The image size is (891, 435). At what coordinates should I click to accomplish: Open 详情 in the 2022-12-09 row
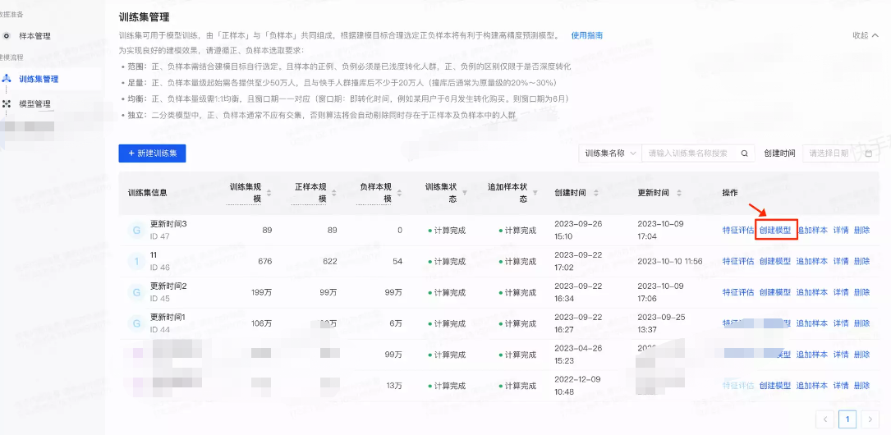pyautogui.click(x=841, y=386)
